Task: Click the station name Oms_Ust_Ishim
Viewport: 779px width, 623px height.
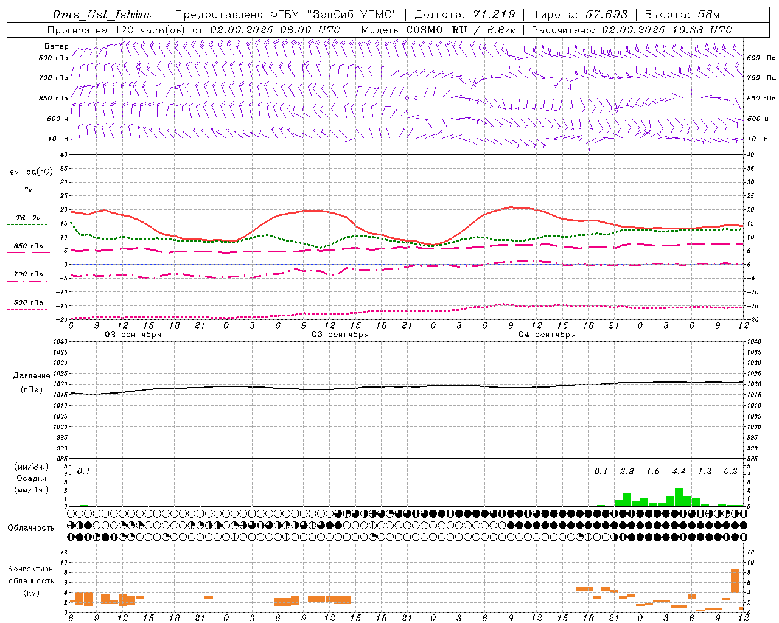Action: click(x=102, y=15)
